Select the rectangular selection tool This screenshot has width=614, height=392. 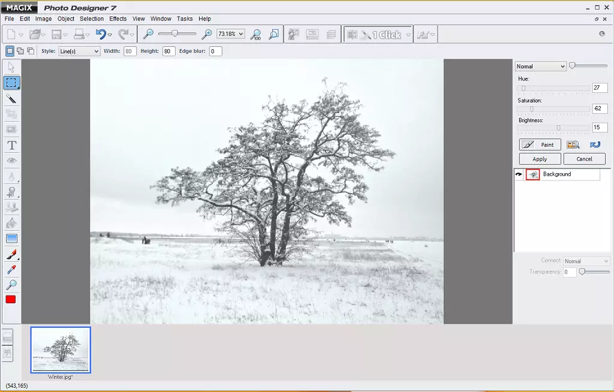[x=11, y=83]
